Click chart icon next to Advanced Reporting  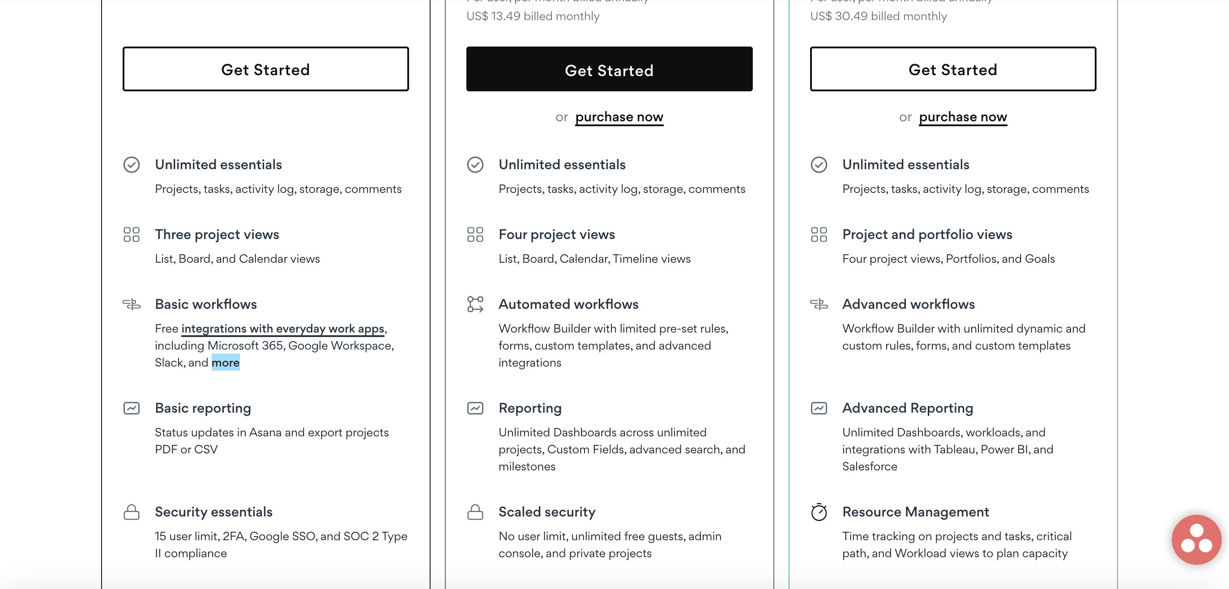point(819,408)
